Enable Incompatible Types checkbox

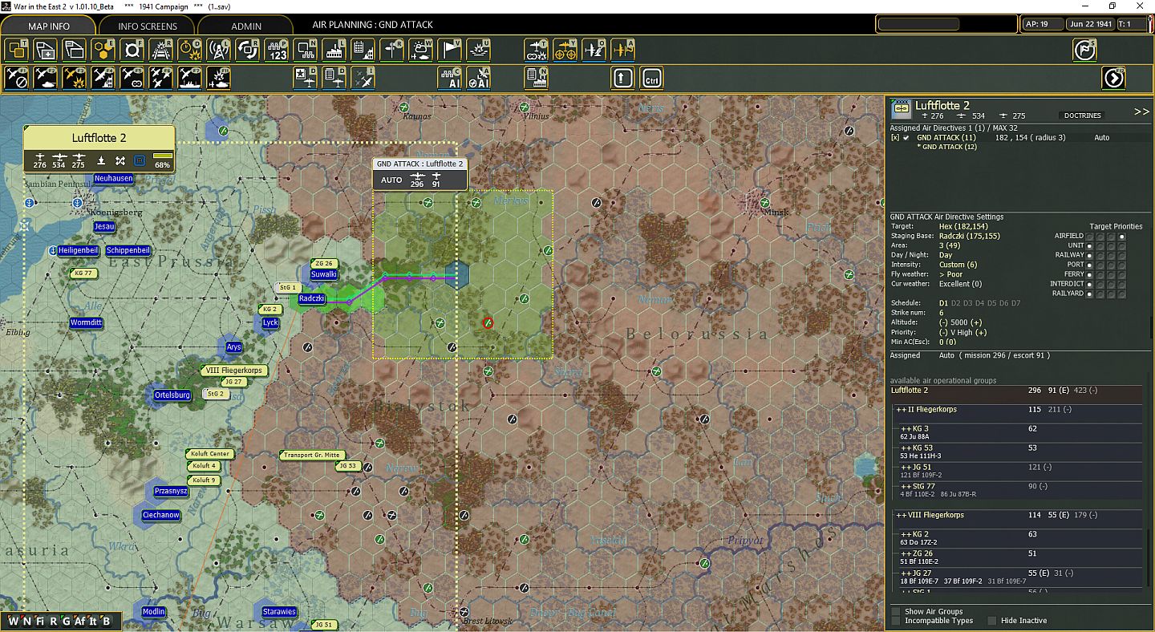[896, 621]
